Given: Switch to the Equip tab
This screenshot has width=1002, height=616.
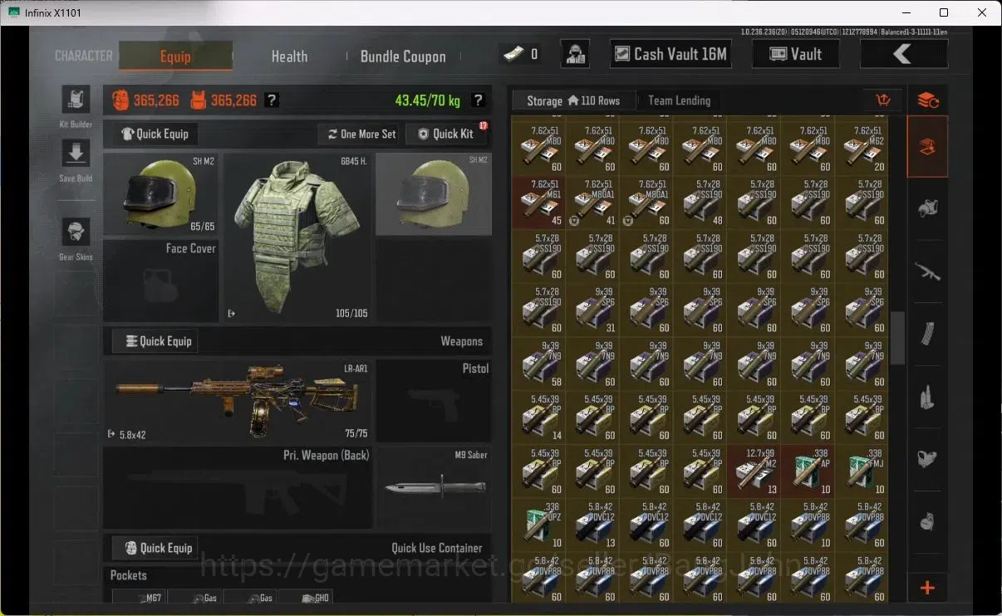Looking at the screenshot, I should [x=175, y=56].
